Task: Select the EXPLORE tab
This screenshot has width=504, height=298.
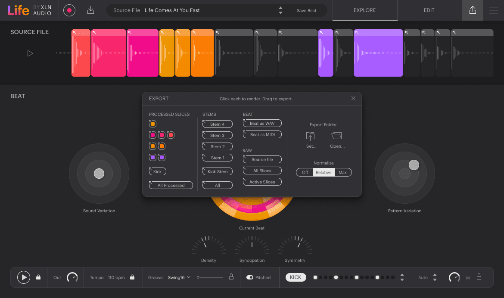Action: pyautogui.click(x=364, y=10)
